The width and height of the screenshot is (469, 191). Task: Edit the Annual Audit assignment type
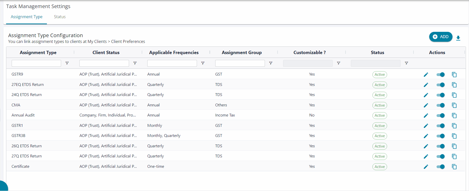coord(426,115)
